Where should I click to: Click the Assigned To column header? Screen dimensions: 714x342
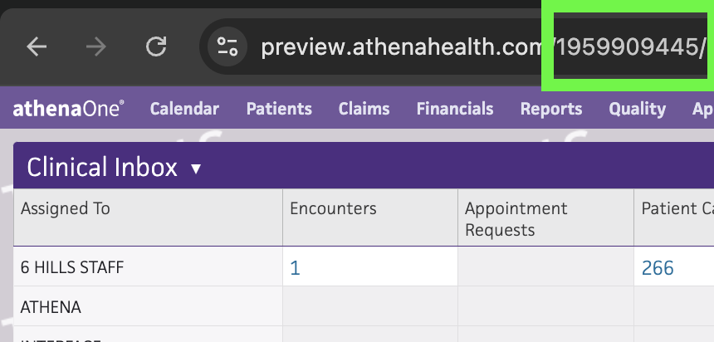point(65,208)
